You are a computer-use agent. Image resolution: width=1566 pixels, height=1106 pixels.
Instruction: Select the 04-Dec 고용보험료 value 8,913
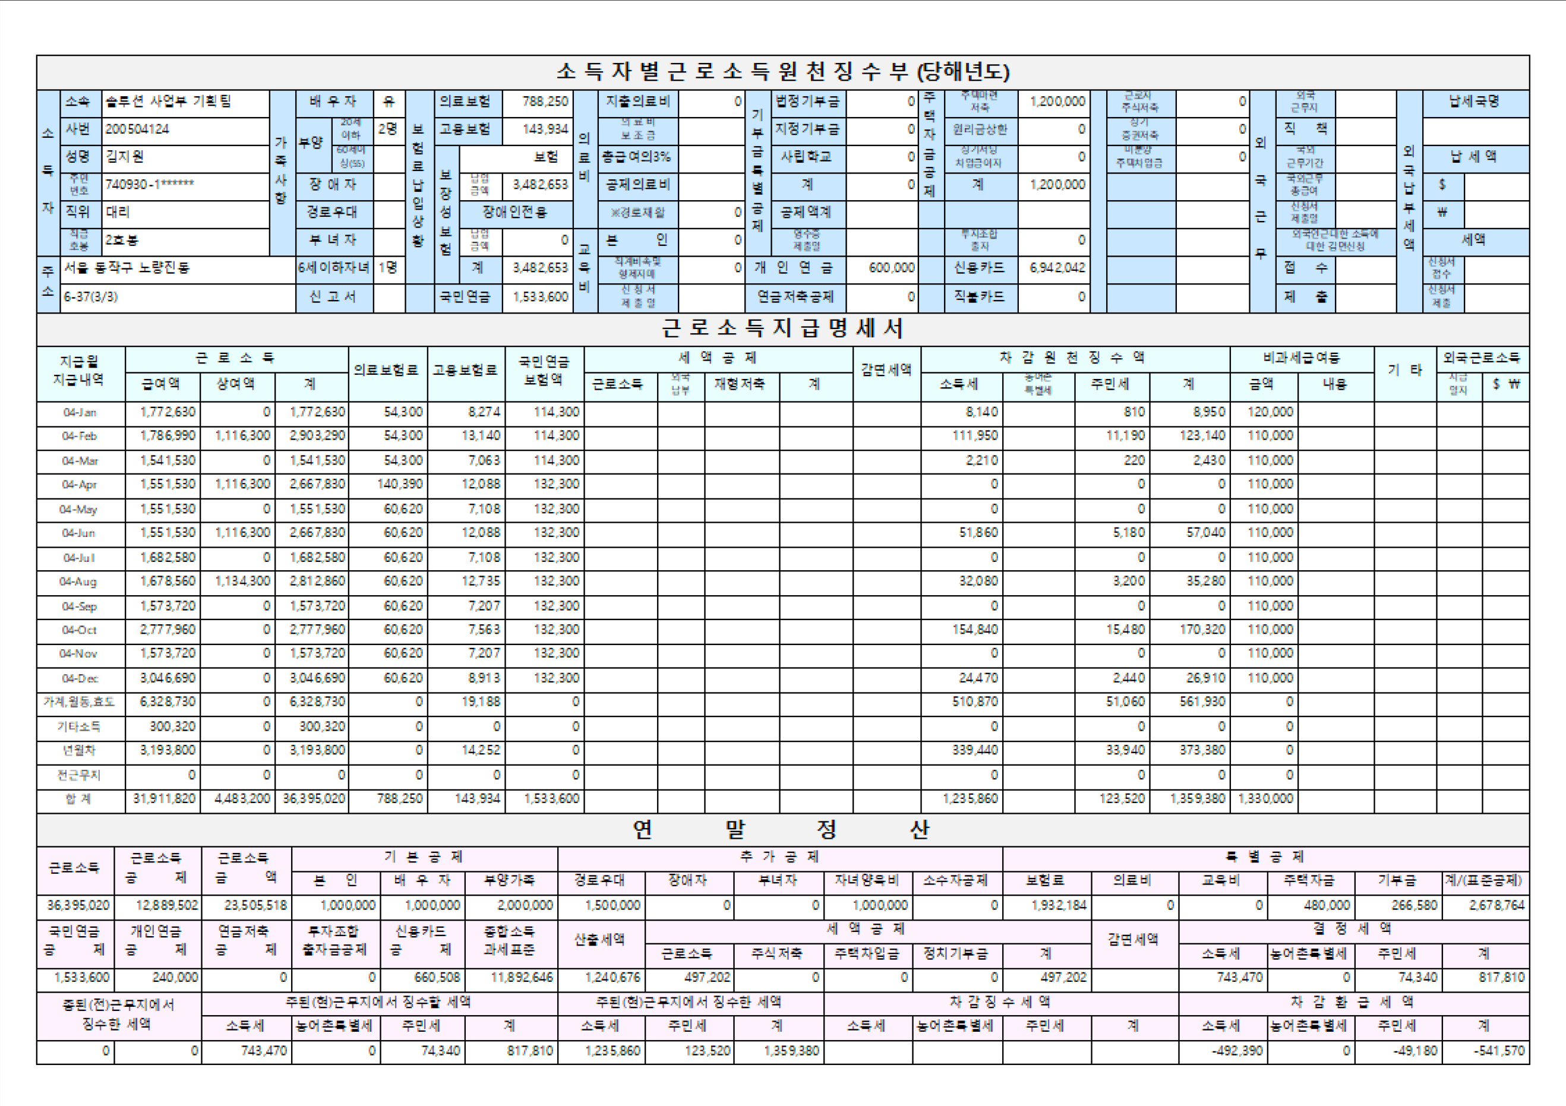pos(484,678)
